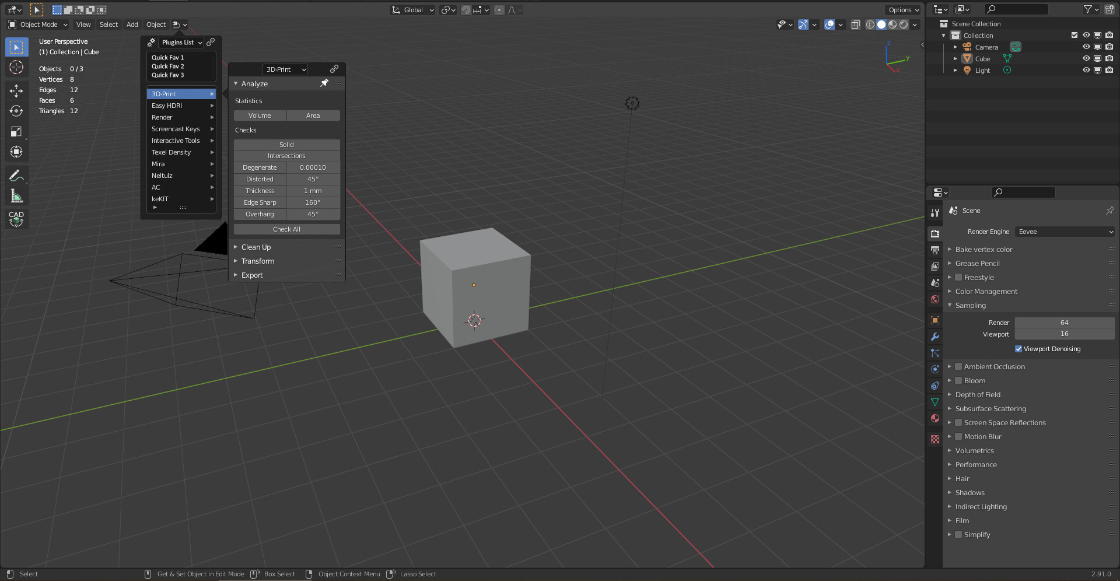Viewport: 1120px width, 581px height.
Task: Activate the Annotate tool
Action: point(16,174)
